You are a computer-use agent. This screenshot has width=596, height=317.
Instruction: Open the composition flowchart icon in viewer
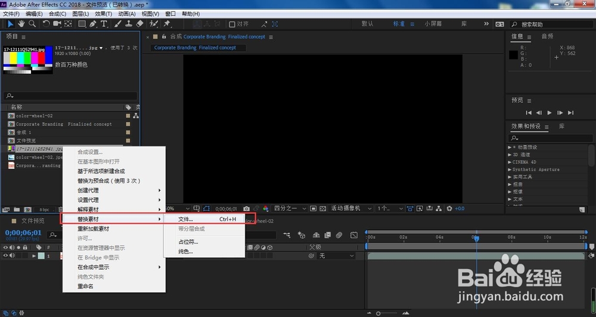tap(439, 209)
